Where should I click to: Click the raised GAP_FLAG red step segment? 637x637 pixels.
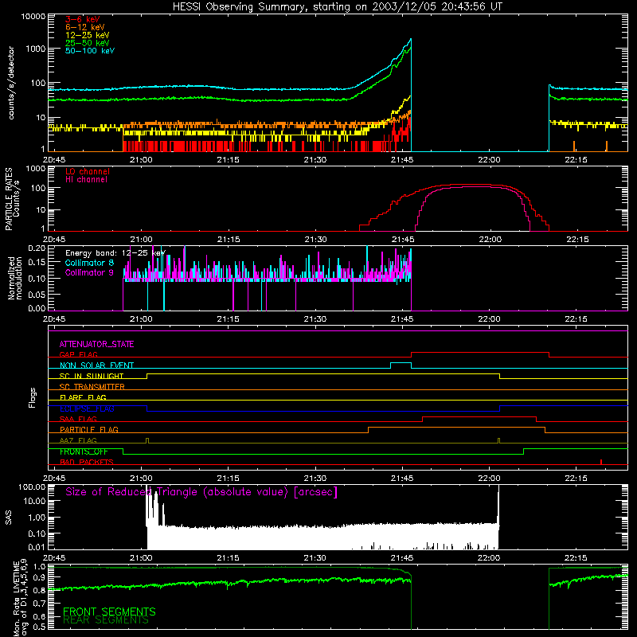point(480,353)
